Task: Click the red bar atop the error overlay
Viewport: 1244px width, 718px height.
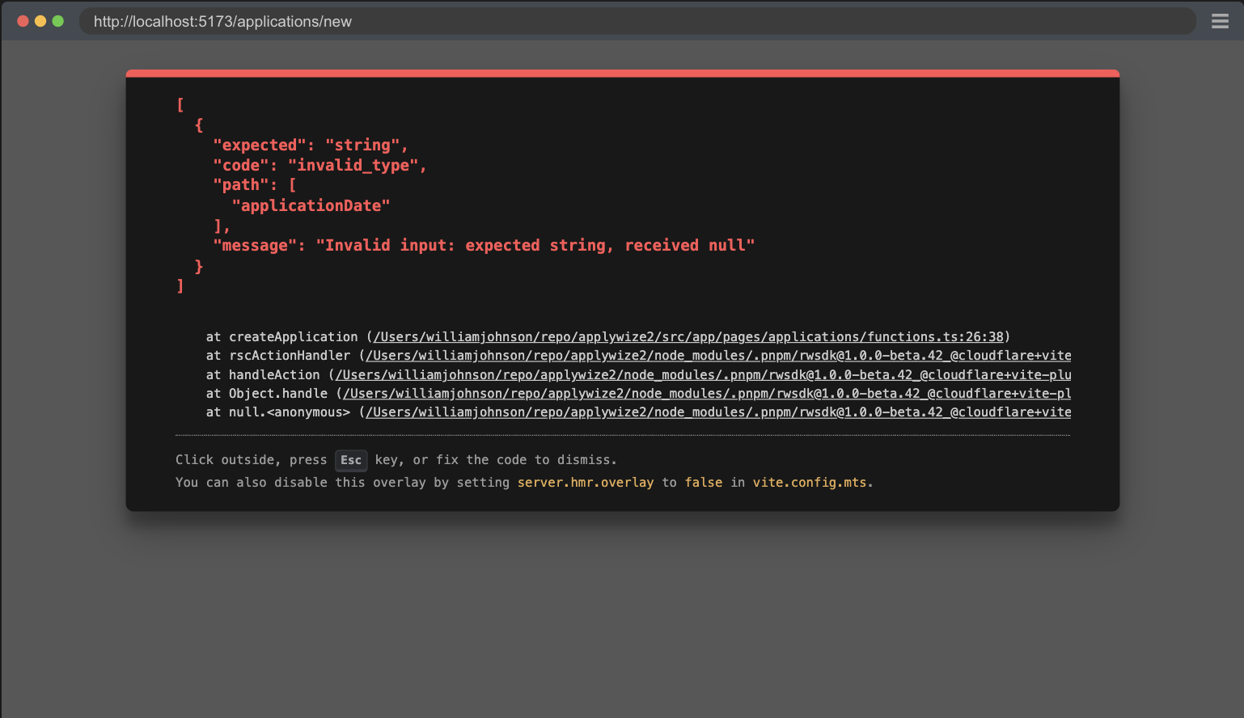Action: (623, 72)
